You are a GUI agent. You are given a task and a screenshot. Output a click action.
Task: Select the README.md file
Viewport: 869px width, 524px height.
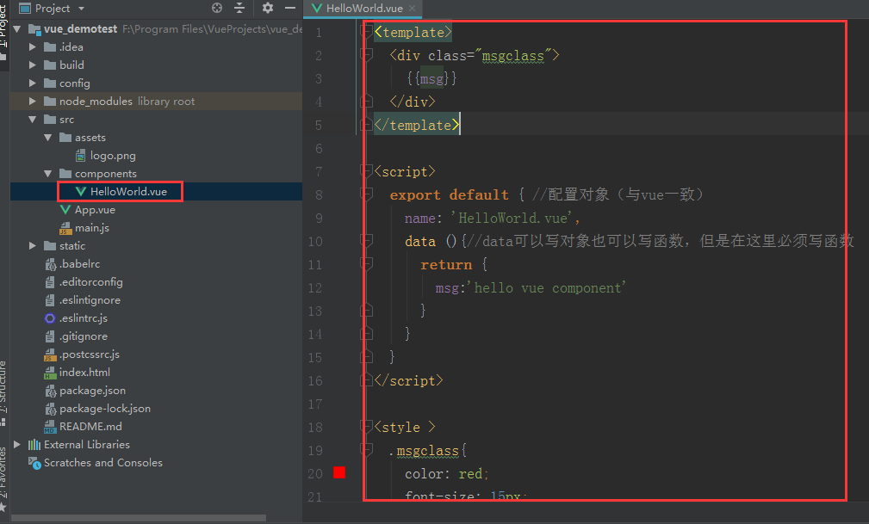point(90,427)
